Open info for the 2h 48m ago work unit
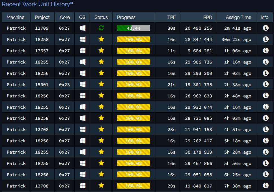Screen dimensions: 274x192 tap(266, 96)
